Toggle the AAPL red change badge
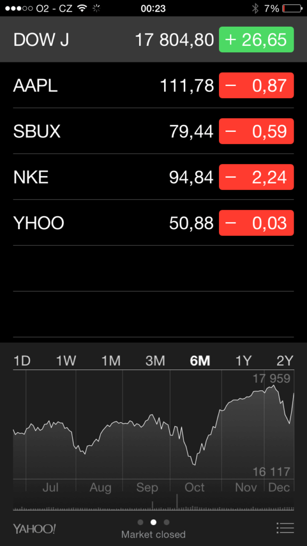 (256, 85)
